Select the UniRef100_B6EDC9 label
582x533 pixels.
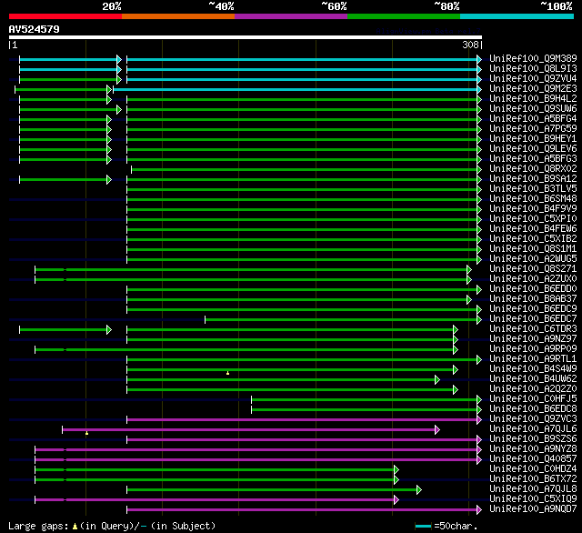point(533,309)
